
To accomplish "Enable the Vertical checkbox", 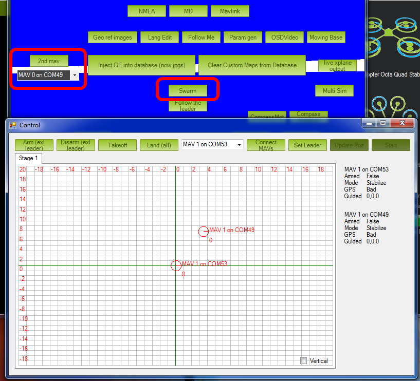I will [x=304, y=360].
